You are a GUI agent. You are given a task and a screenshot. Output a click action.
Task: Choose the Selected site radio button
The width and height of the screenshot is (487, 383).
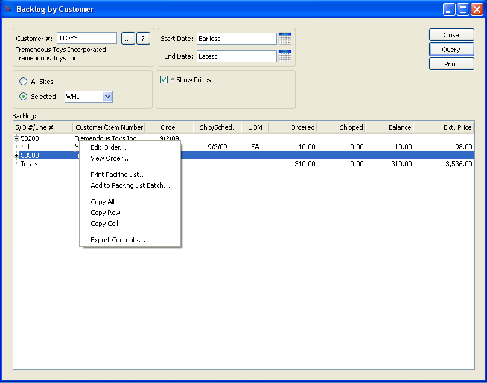(24, 97)
